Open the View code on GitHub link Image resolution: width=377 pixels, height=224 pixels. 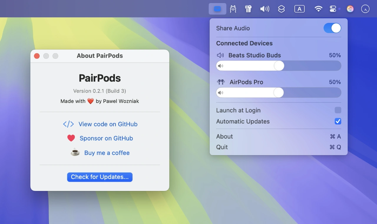coord(108,124)
